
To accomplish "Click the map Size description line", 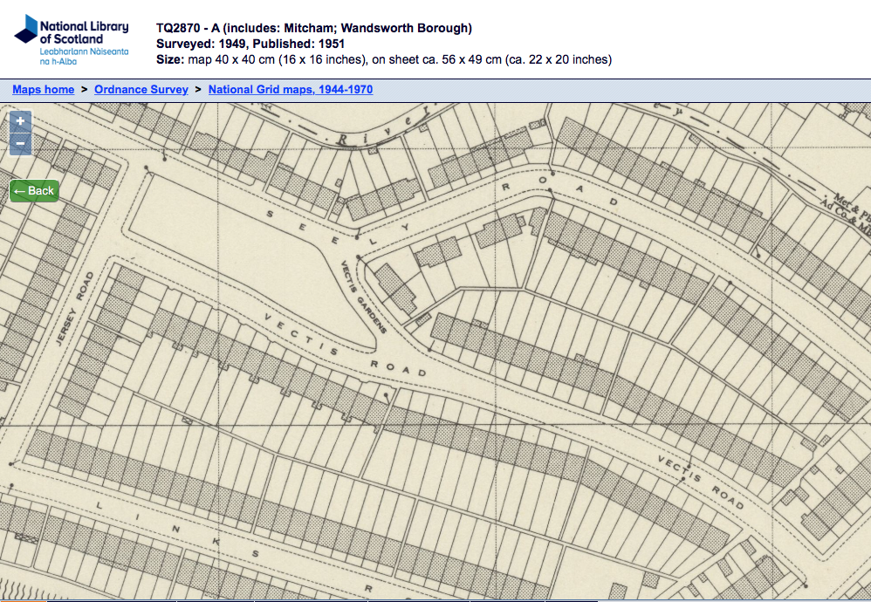I will [383, 59].
